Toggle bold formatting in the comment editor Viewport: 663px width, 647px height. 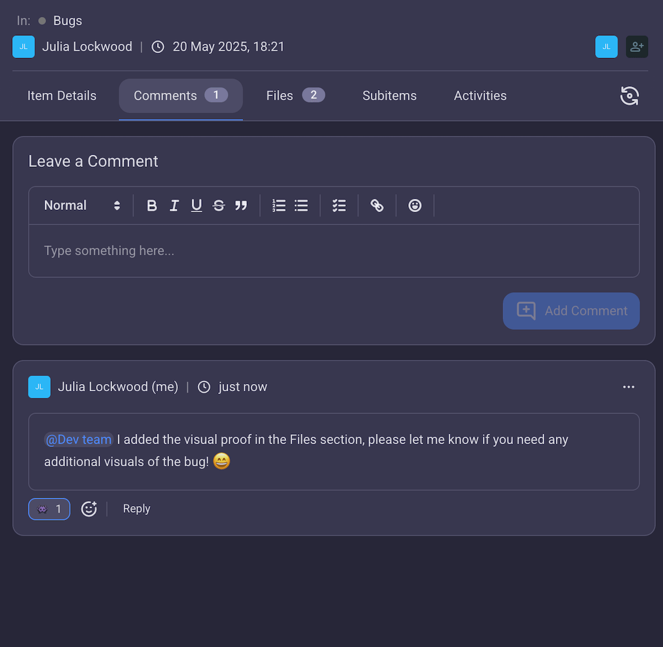152,205
